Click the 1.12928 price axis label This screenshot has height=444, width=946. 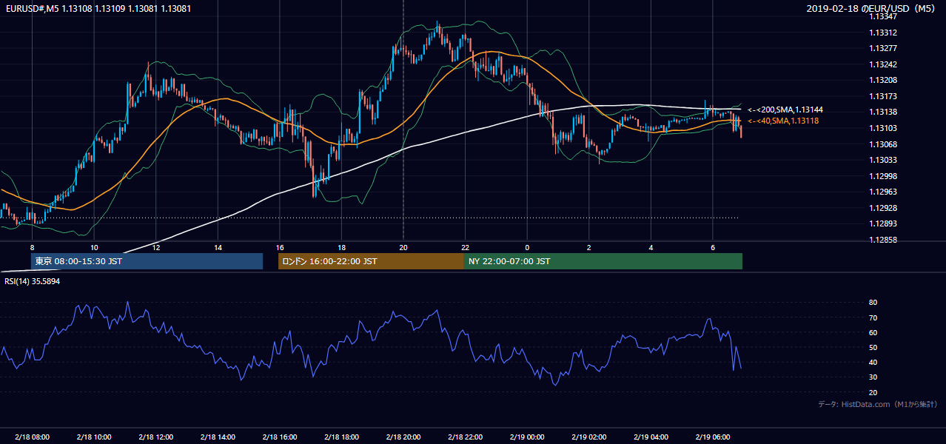[883, 208]
